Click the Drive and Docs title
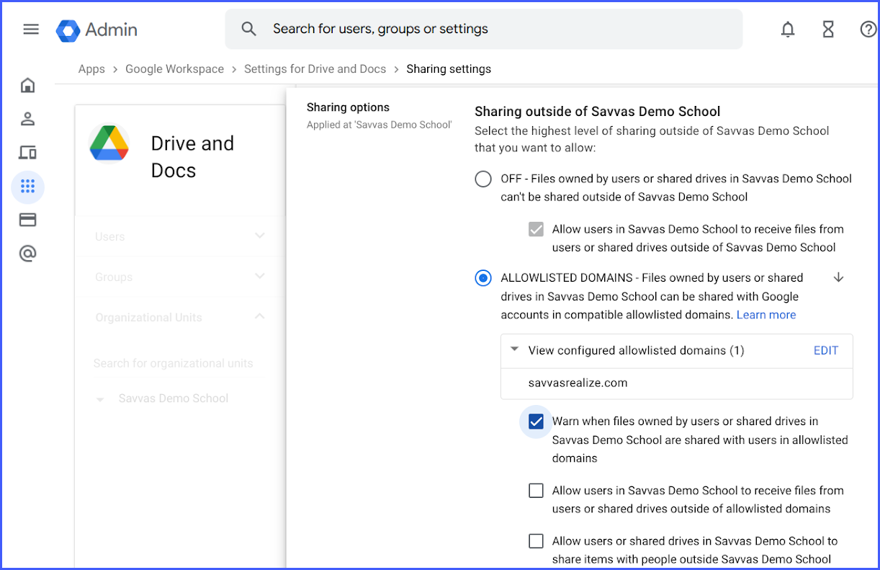 pyautogui.click(x=192, y=156)
